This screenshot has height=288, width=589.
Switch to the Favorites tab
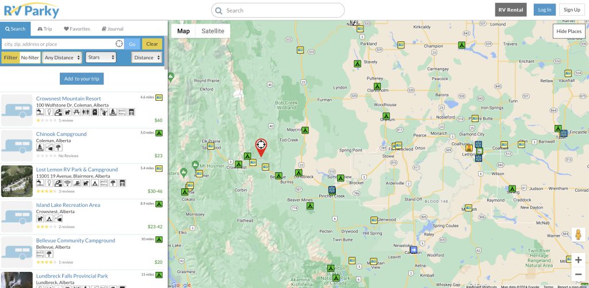coord(77,29)
